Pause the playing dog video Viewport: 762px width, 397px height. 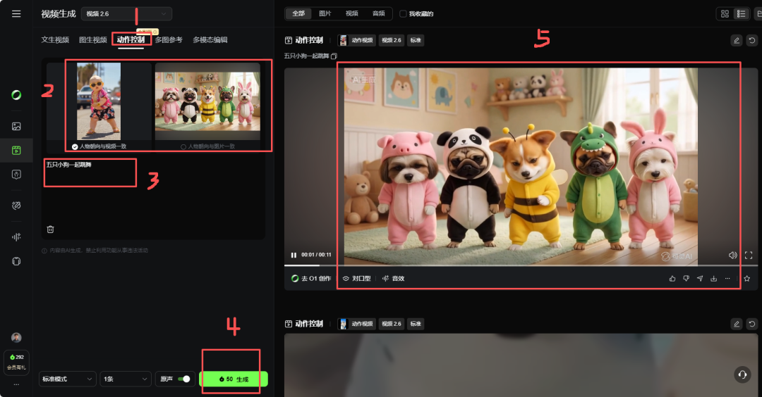tap(294, 255)
